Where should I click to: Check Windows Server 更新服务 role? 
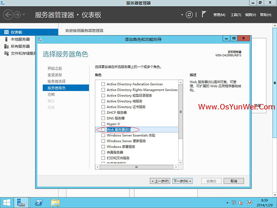click(103, 141)
